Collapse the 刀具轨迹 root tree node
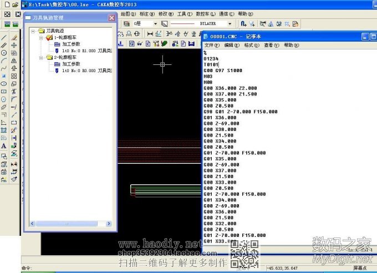Viewport: 377px width, 273px height. click(34, 31)
